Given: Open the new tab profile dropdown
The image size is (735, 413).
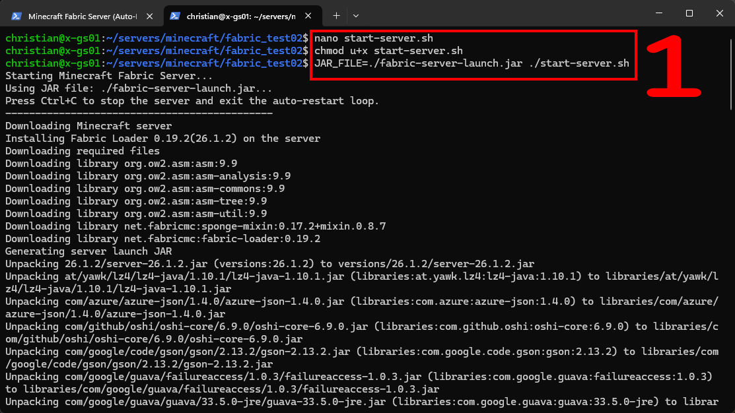Looking at the screenshot, I should pos(356,16).
